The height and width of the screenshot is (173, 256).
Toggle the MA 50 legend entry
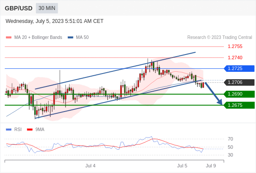point(78,38)
